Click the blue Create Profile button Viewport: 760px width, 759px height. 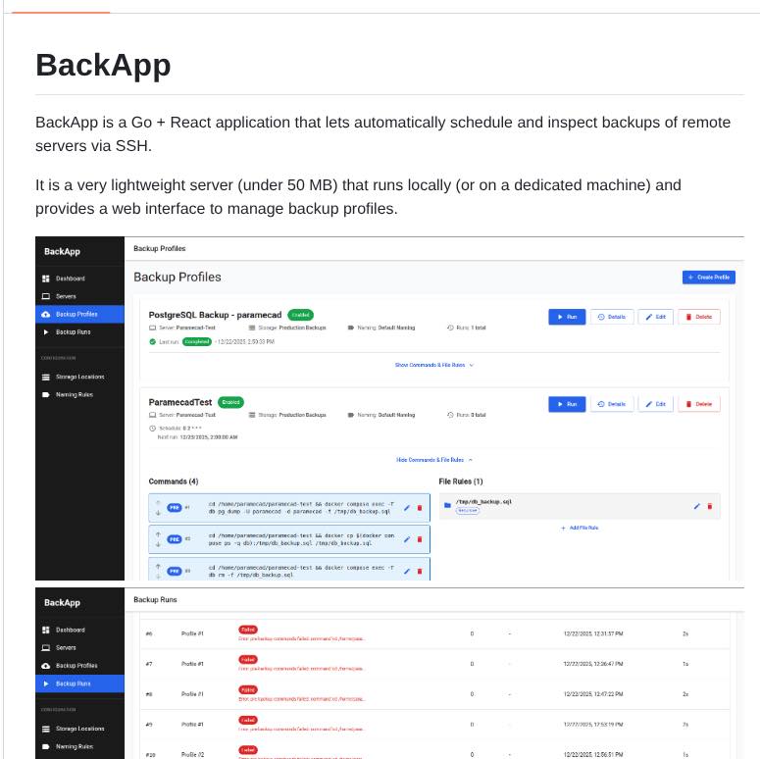(709, 278)
